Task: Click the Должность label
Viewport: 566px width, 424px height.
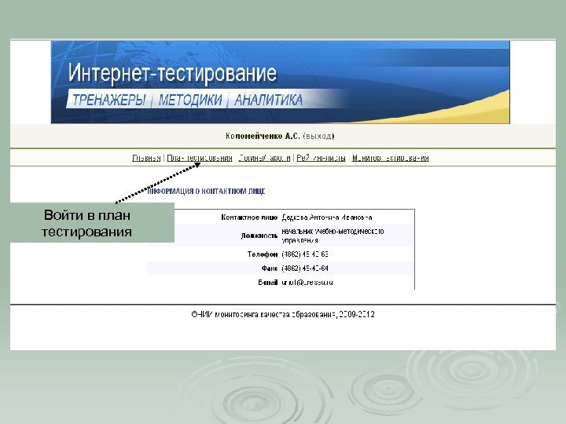Action: pyautogui.click(x=259, y=236)
